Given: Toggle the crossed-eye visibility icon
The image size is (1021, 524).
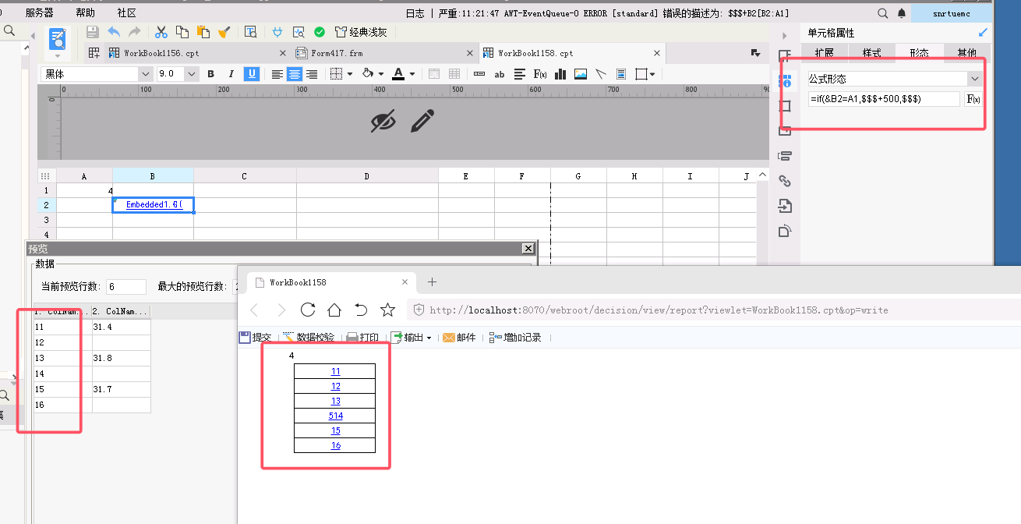Looking at the screenshot, I should point(383,121).
